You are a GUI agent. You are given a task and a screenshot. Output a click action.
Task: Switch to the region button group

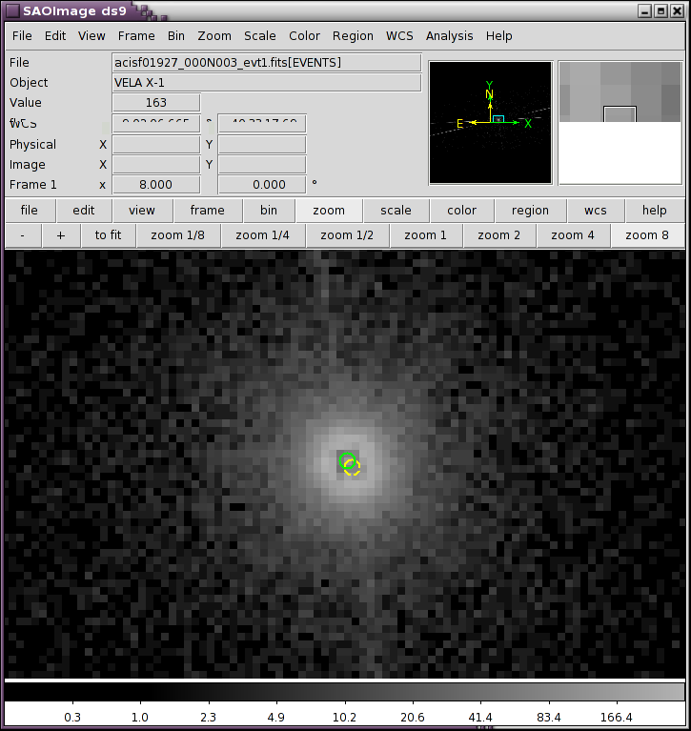click(530, 211)
